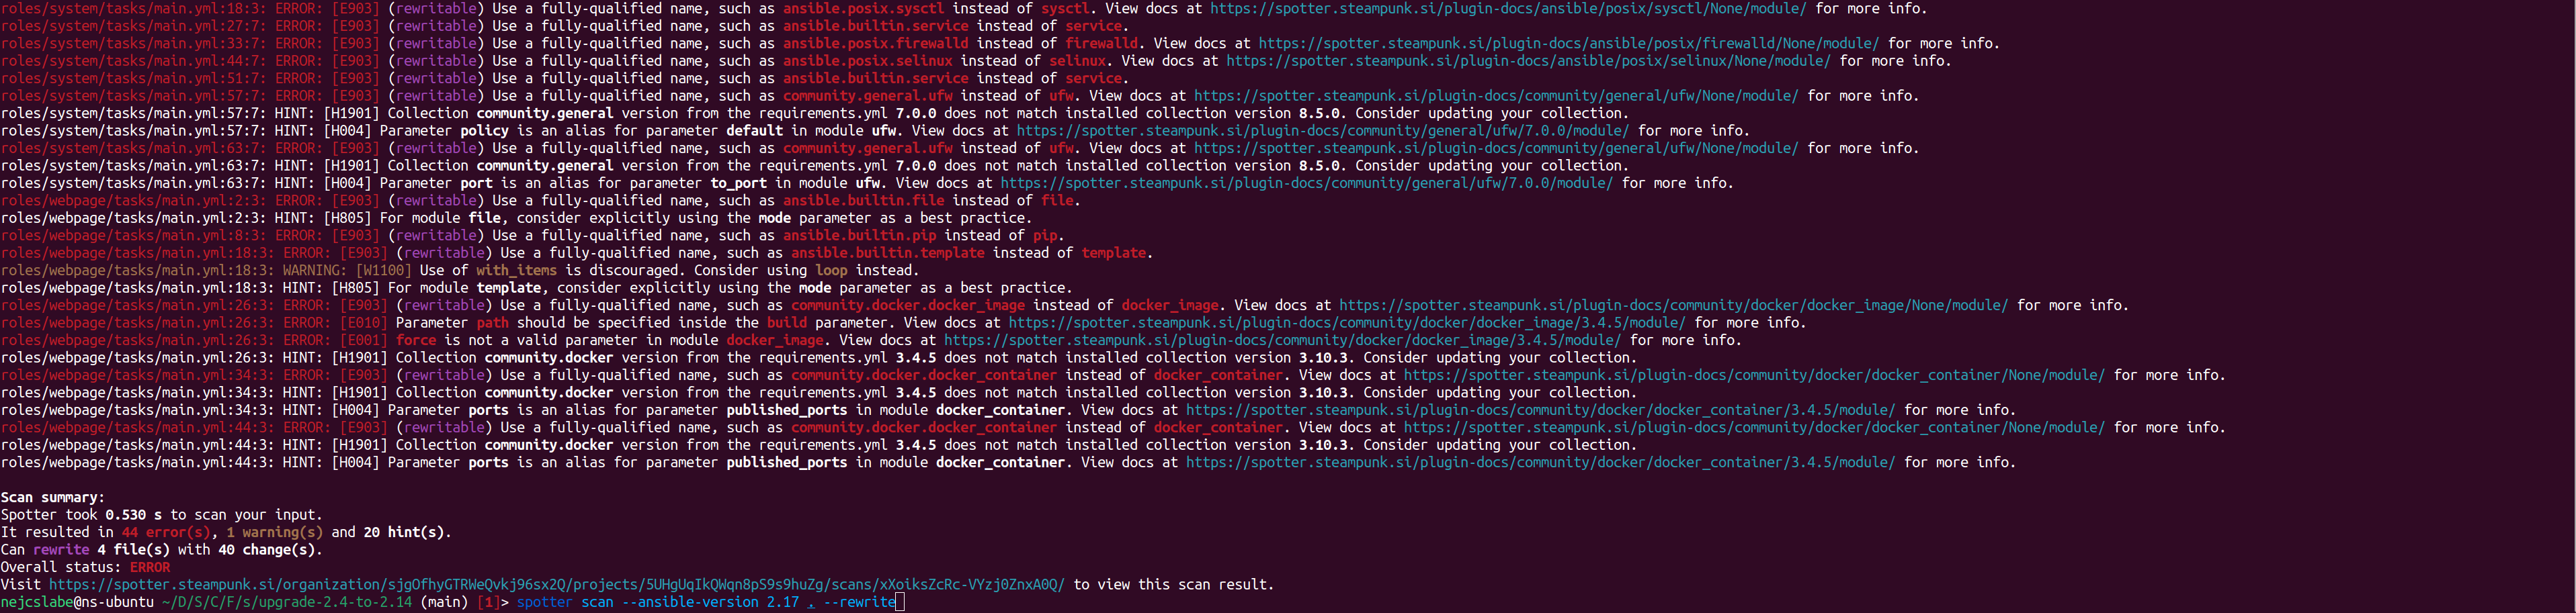Open the scan result URL after Visit
Screen dimensions: 2576x613
point(556,585)
